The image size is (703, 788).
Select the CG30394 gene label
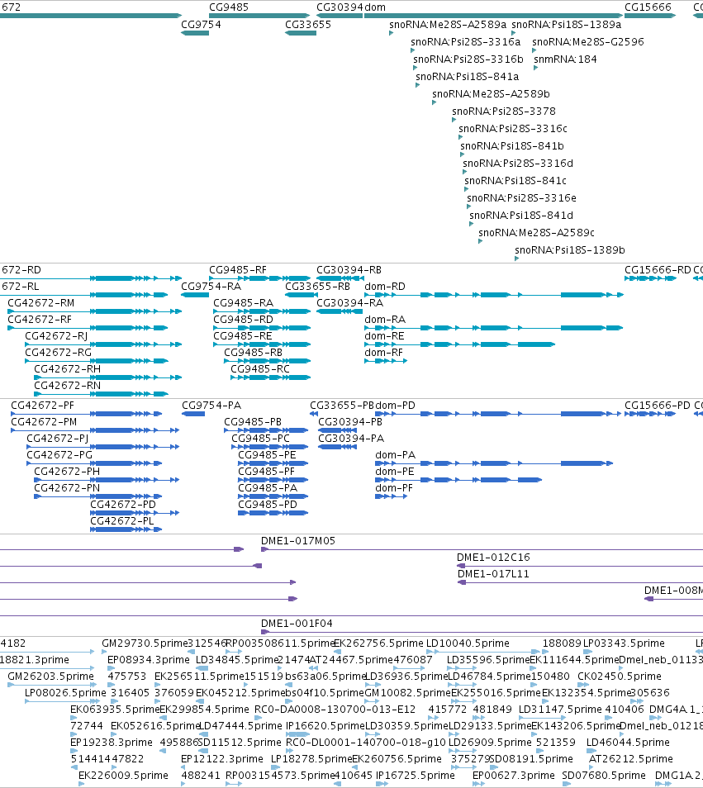[x=340, y=7]
